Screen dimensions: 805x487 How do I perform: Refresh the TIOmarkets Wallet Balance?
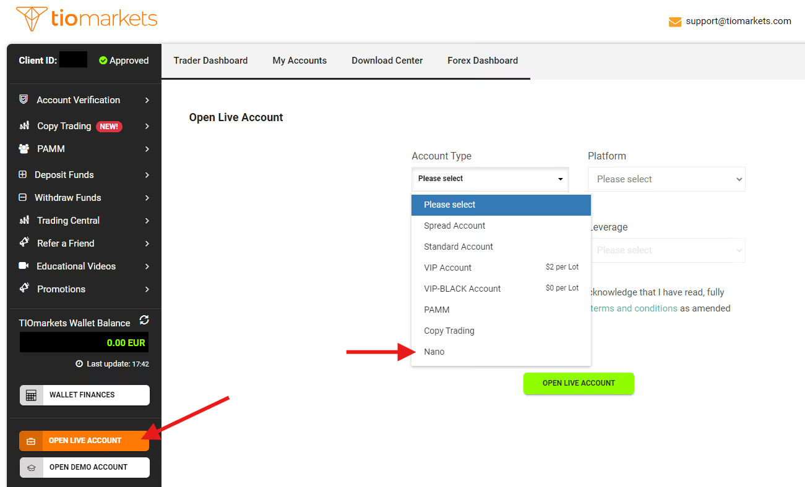point(144,321)
